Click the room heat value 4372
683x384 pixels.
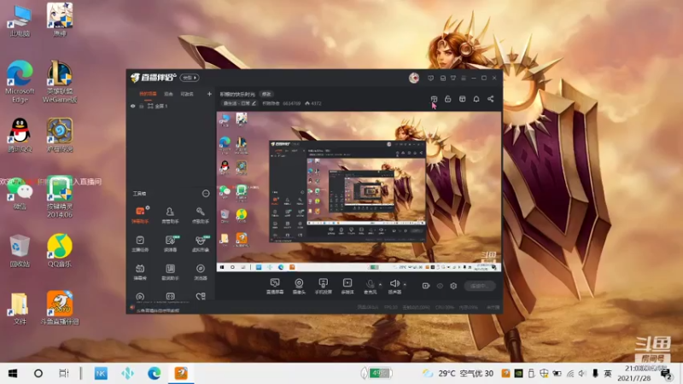click(x=313, y=103)
